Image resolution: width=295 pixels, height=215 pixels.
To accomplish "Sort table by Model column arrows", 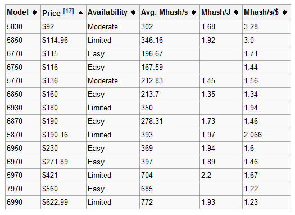I will click(34, 12).
